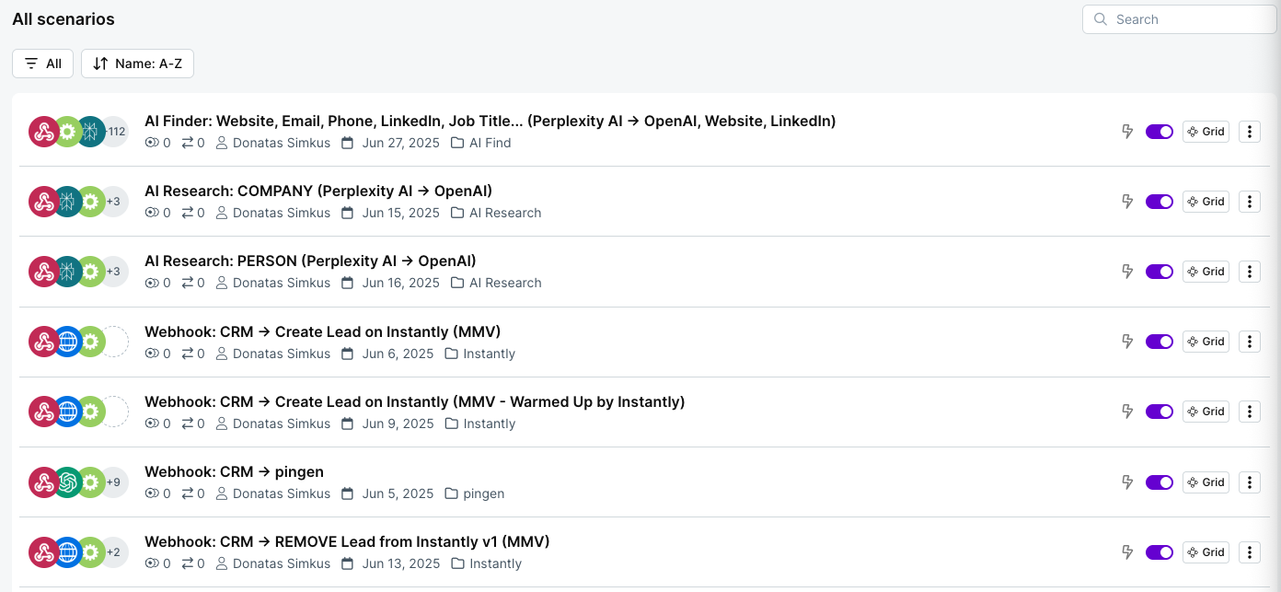This screenshot has height=592, width=1281.
Task: Switch off the REMOVE Lead from Instantly scenario
Action: coord(1159,551)
